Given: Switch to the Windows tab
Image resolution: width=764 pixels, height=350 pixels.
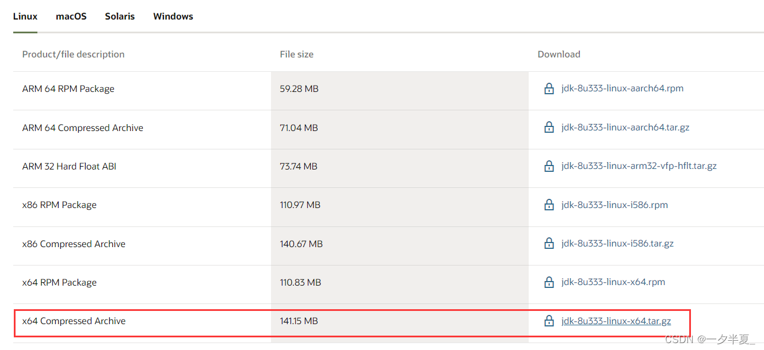Looking at the screenshot, I should click(x=173, y=16).
